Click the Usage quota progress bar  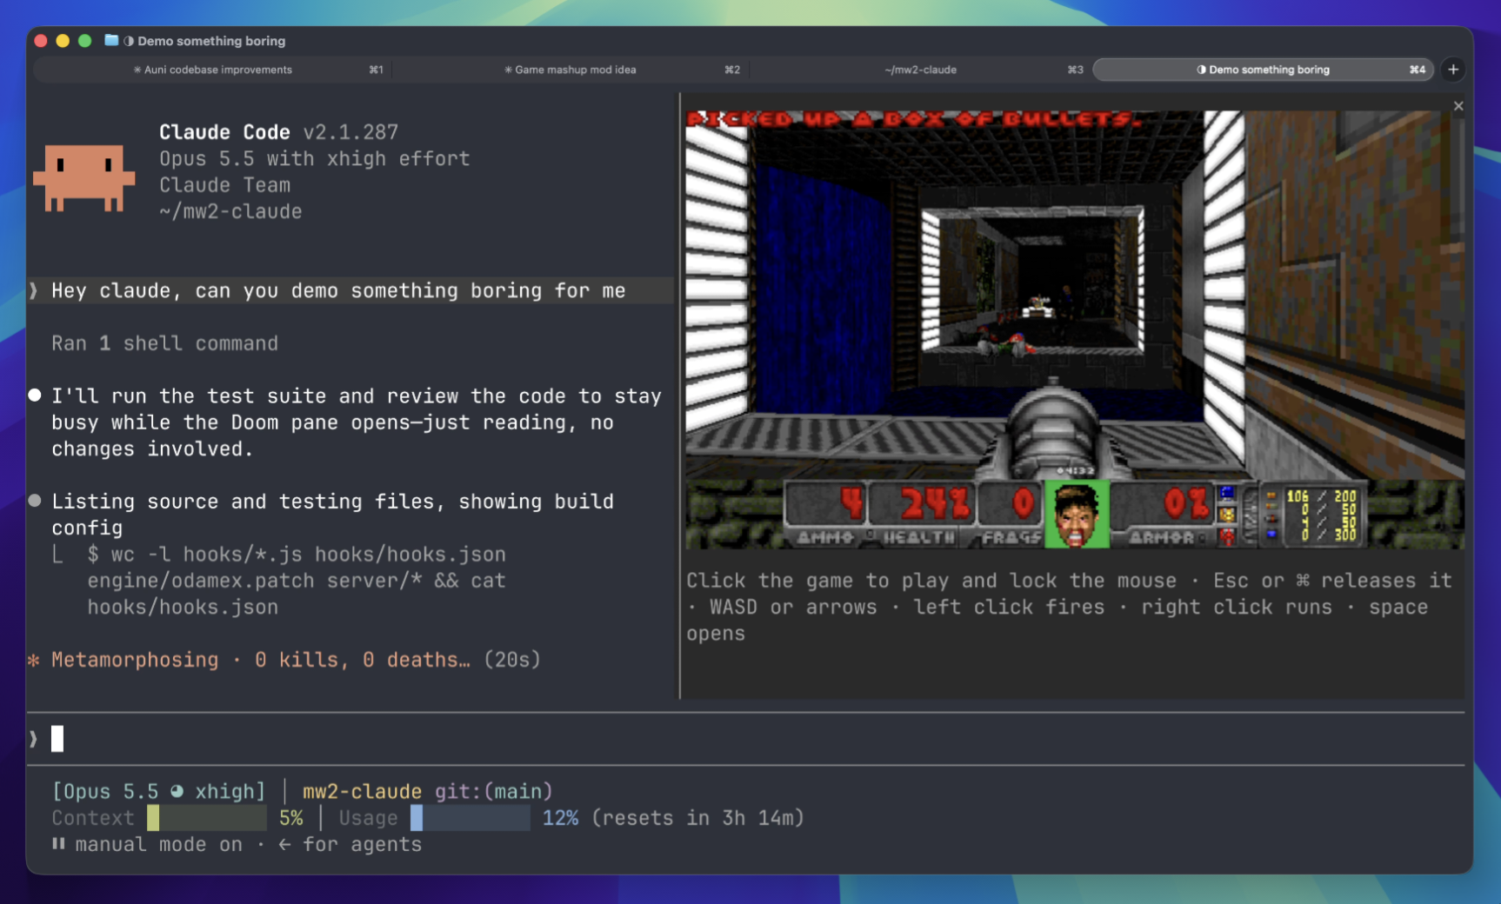[x=470, y=818]
